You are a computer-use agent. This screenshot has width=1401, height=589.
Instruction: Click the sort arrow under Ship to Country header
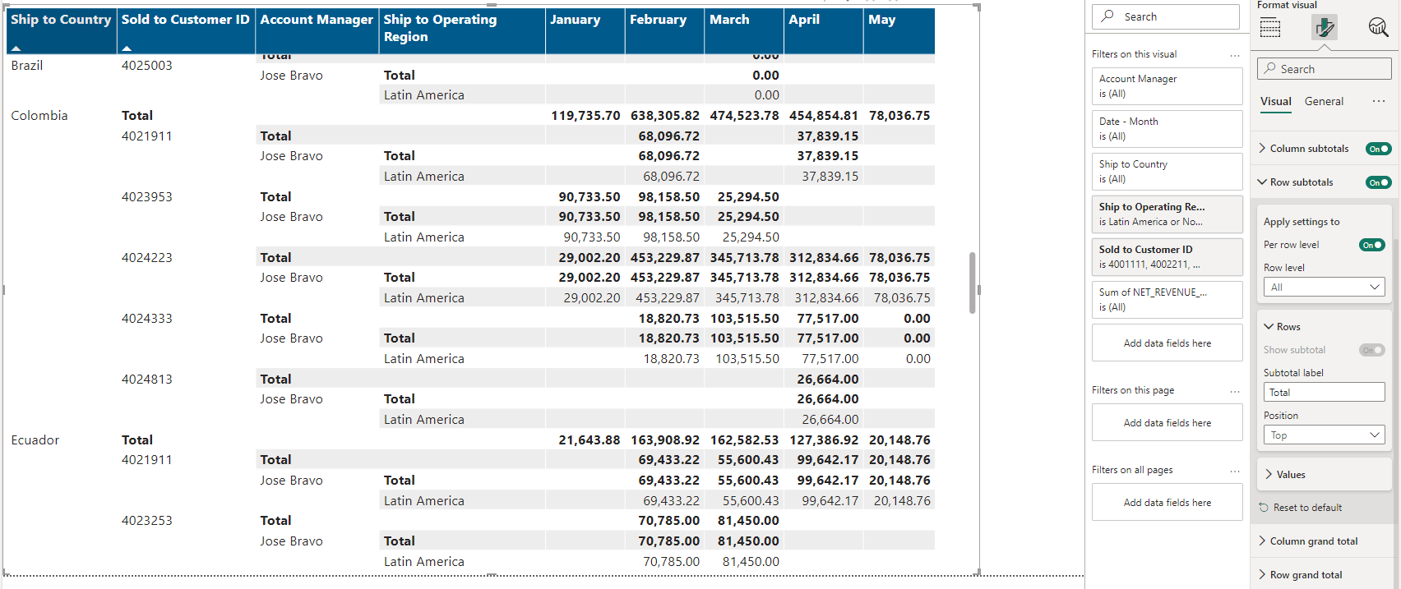(x=16, y=48)
